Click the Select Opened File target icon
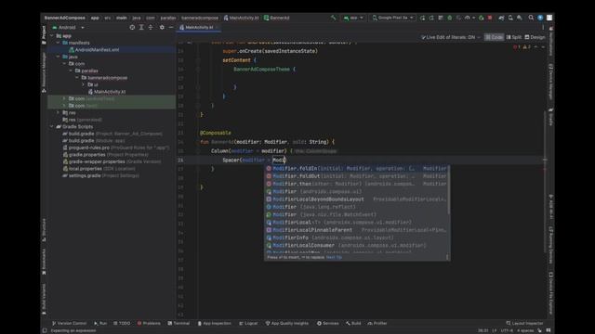The image size is (595, 334). tap(132, 27)
